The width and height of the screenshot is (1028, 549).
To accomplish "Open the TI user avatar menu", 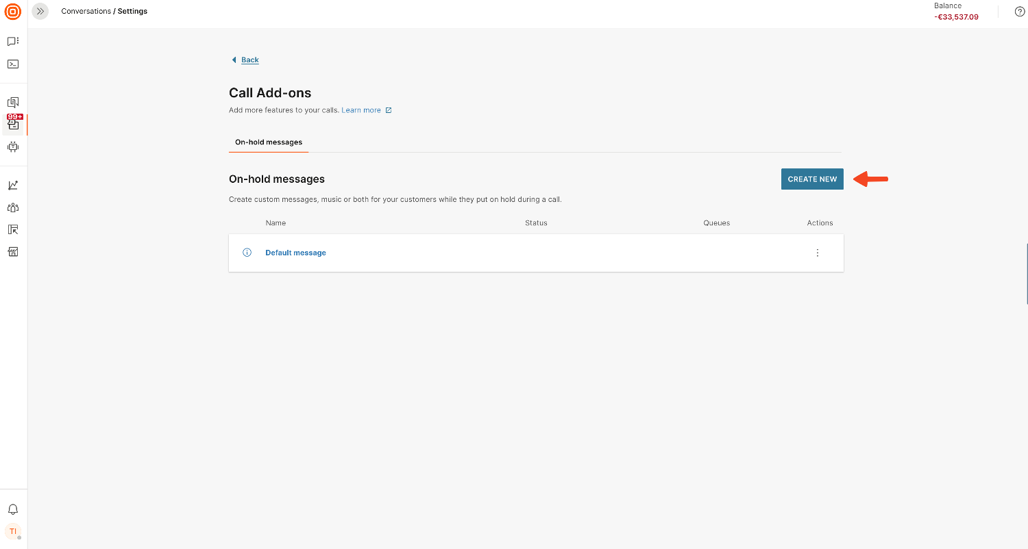I will click(13, 531).
